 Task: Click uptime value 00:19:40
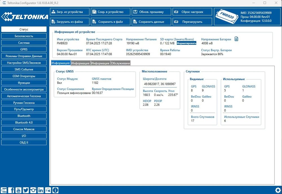[166, 54]
